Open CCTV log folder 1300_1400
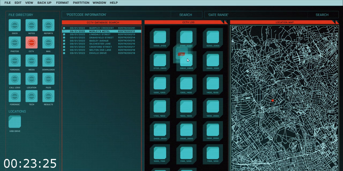 [186, 83]
